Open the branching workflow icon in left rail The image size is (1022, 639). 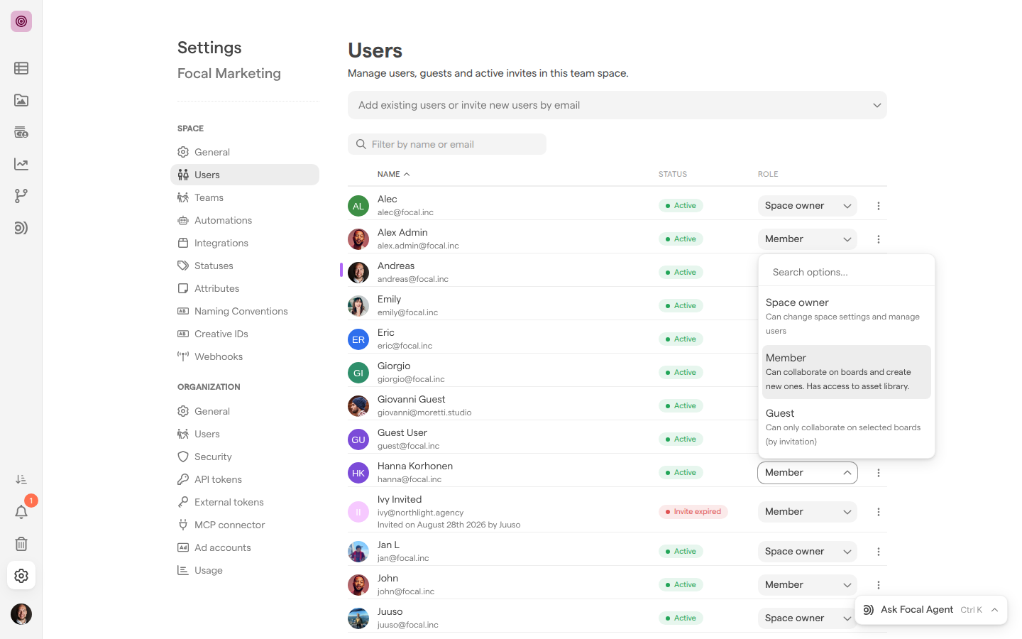(x=21, y=196)
